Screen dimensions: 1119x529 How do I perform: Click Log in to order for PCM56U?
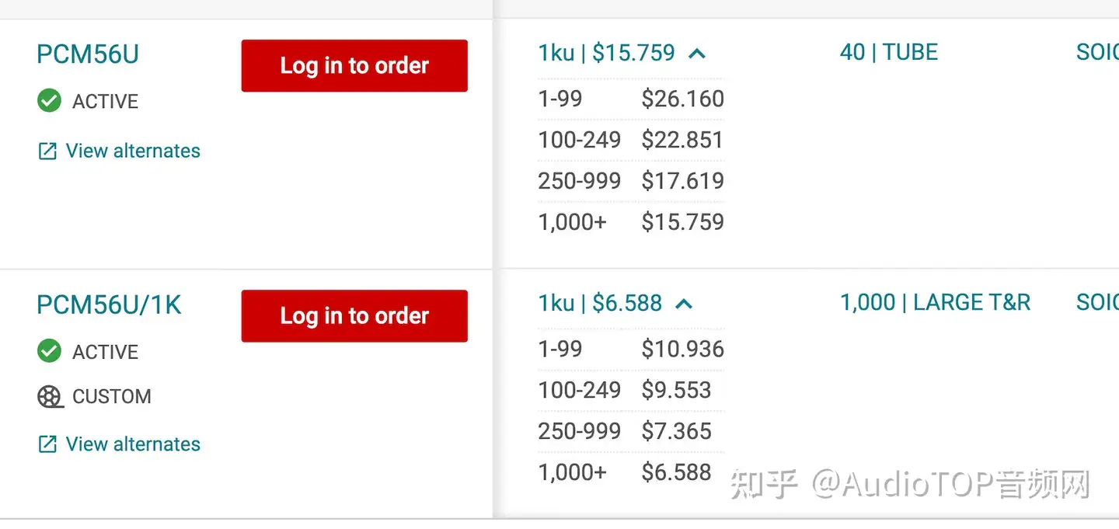click(x=354, y=66)
